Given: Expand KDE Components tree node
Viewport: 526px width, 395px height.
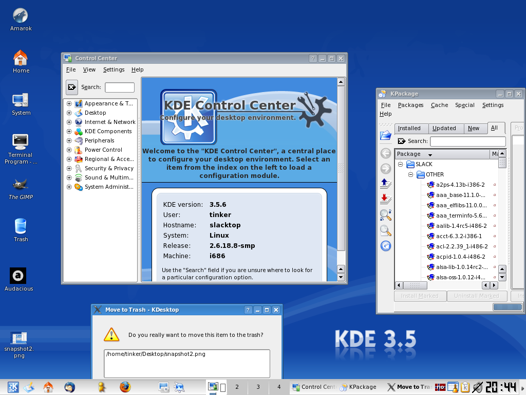Looking at the screenshot, I should click(x=69, y=131).
